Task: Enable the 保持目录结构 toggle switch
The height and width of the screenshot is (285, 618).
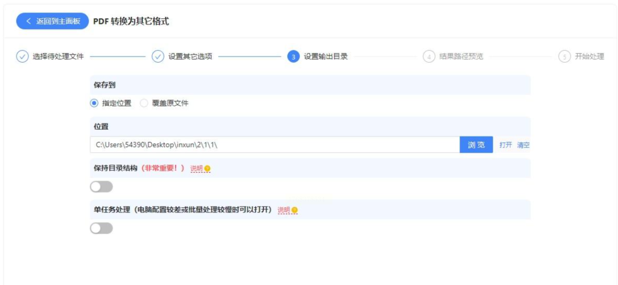Action: click(101, 187)
